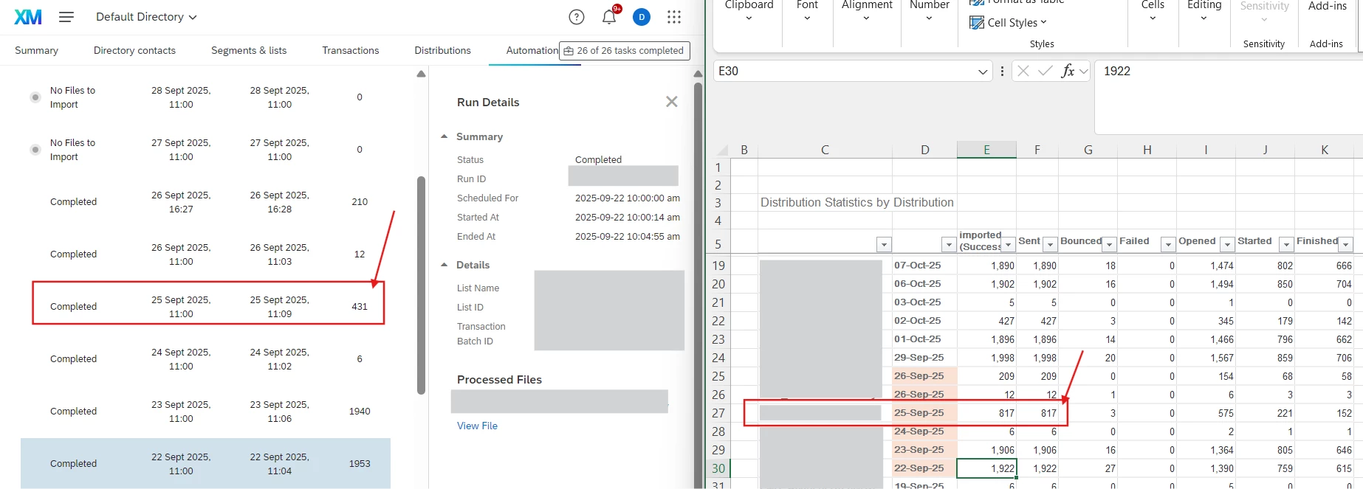Select the 26 Sept 16:27 run with 210
Image resolution: width=1363 pixels, height=489 pixels.
[x=205, y=201]
